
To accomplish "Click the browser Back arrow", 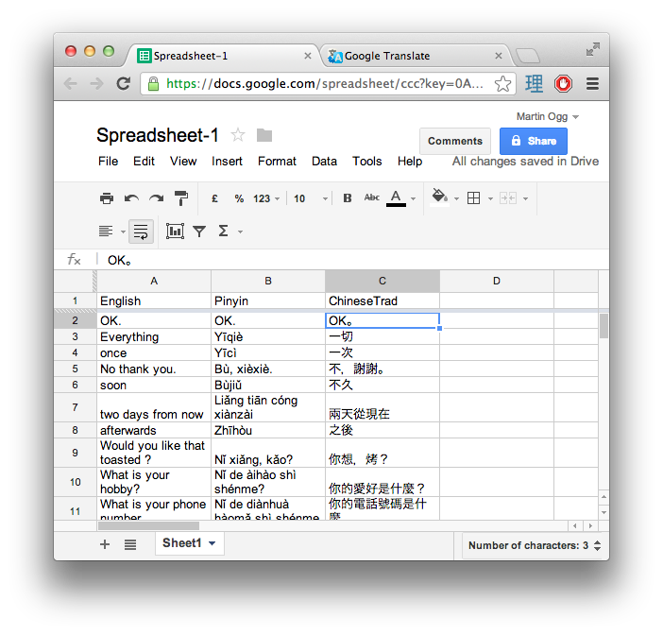I will pos(70,84).
